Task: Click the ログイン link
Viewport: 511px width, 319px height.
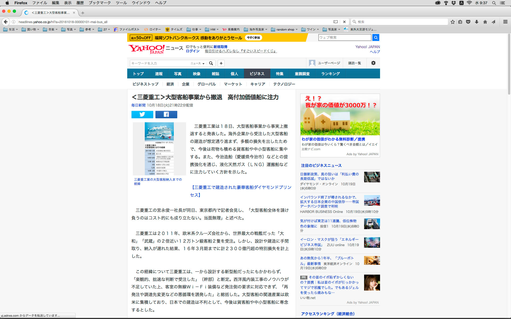Action: pyautogui.click(x=192, y=51)
